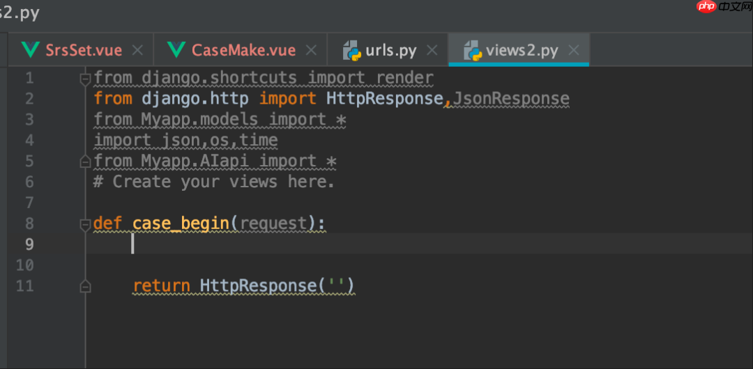Click the case_begin function name
Screen dimensions: 753x369
pyautogui.click(x=181, y=223)
